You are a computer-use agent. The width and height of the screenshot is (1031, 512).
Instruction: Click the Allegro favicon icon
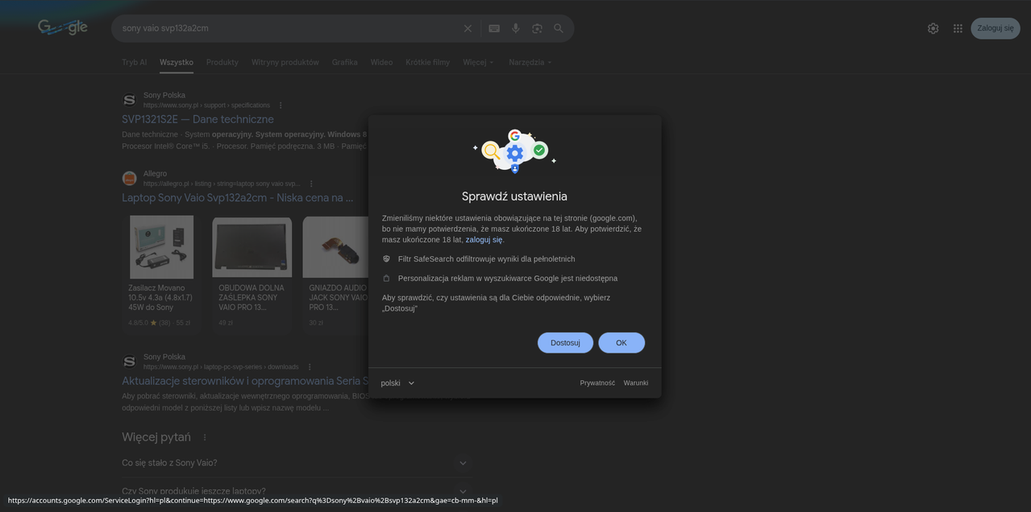click(129, 178)
